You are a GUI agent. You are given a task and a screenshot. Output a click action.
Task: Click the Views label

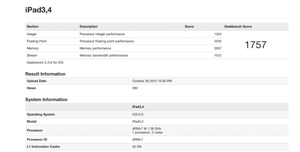tap(31, 88)
